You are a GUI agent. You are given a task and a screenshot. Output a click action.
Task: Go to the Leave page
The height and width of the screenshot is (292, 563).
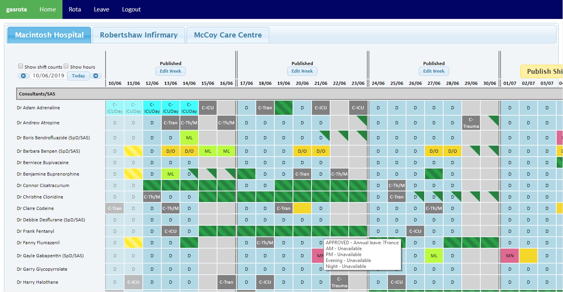click(x=101, y=9)
